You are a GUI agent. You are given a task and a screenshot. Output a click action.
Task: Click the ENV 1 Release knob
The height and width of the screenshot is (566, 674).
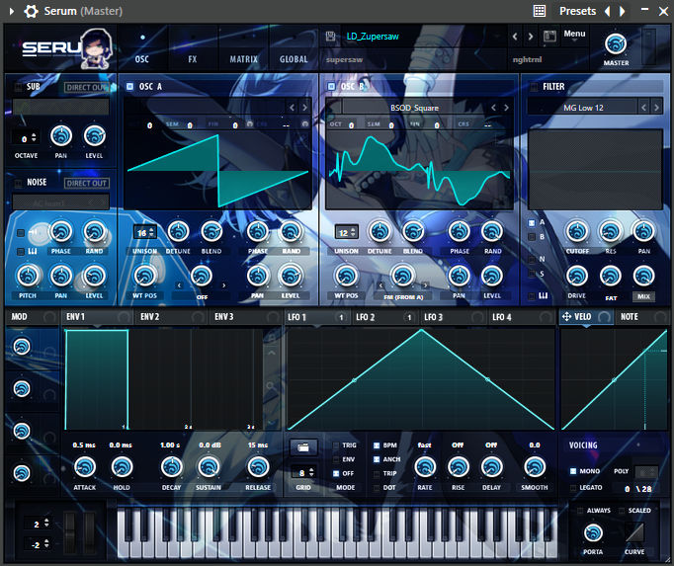[x=258, y=467]
